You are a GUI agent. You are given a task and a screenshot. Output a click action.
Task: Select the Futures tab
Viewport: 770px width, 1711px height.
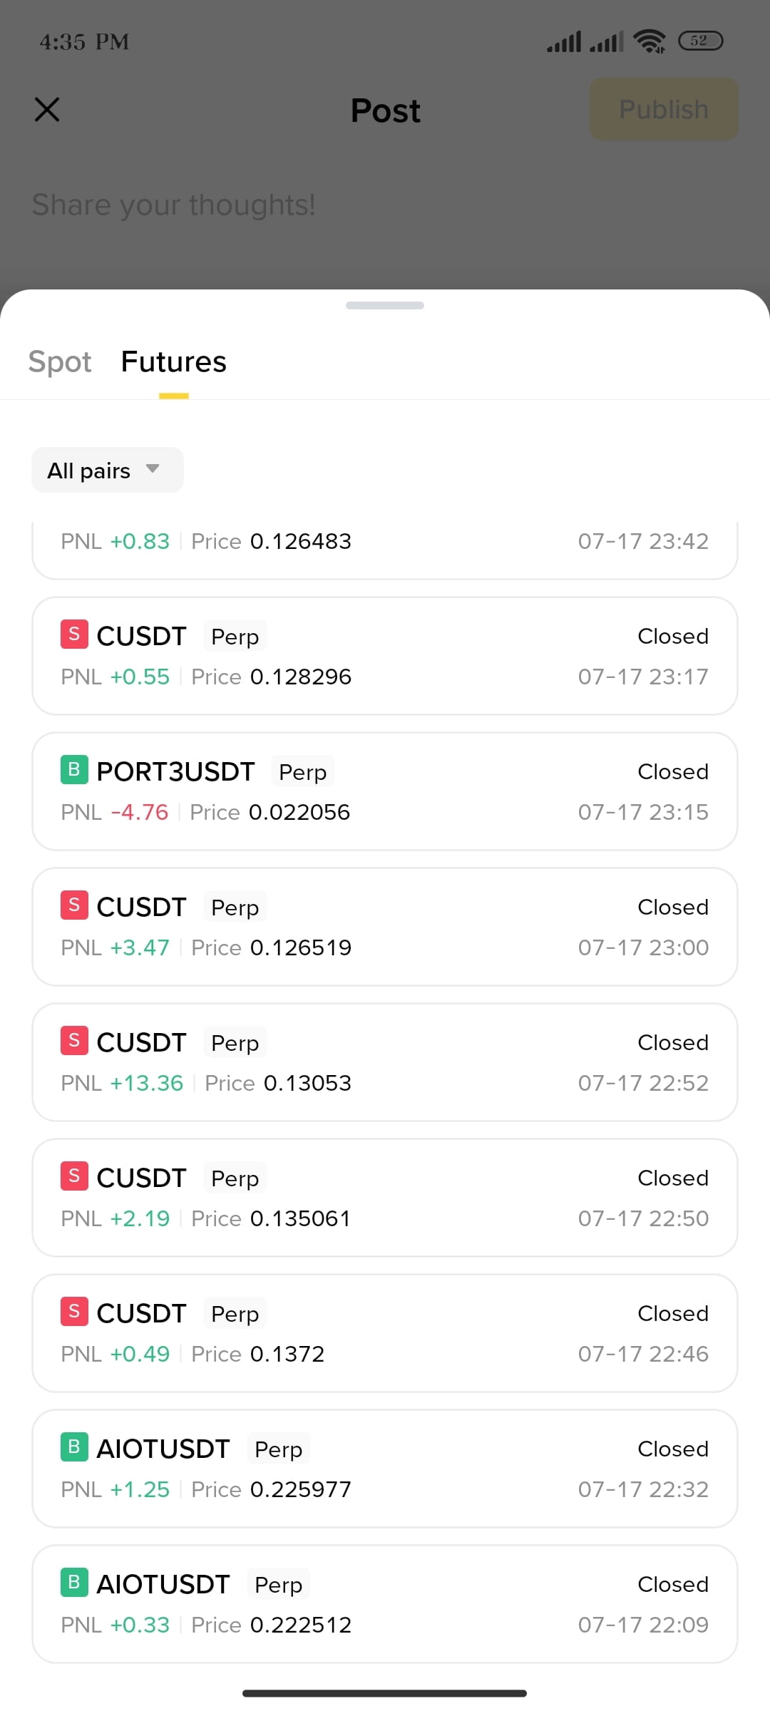pos(174,361)
